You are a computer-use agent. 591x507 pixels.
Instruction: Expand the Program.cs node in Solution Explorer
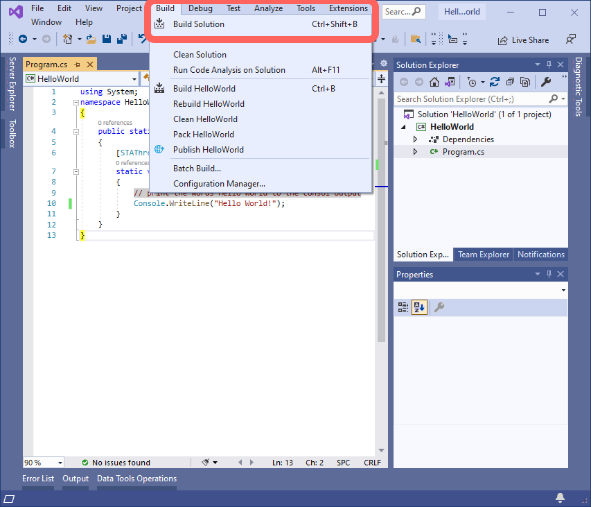coord(415,152)
